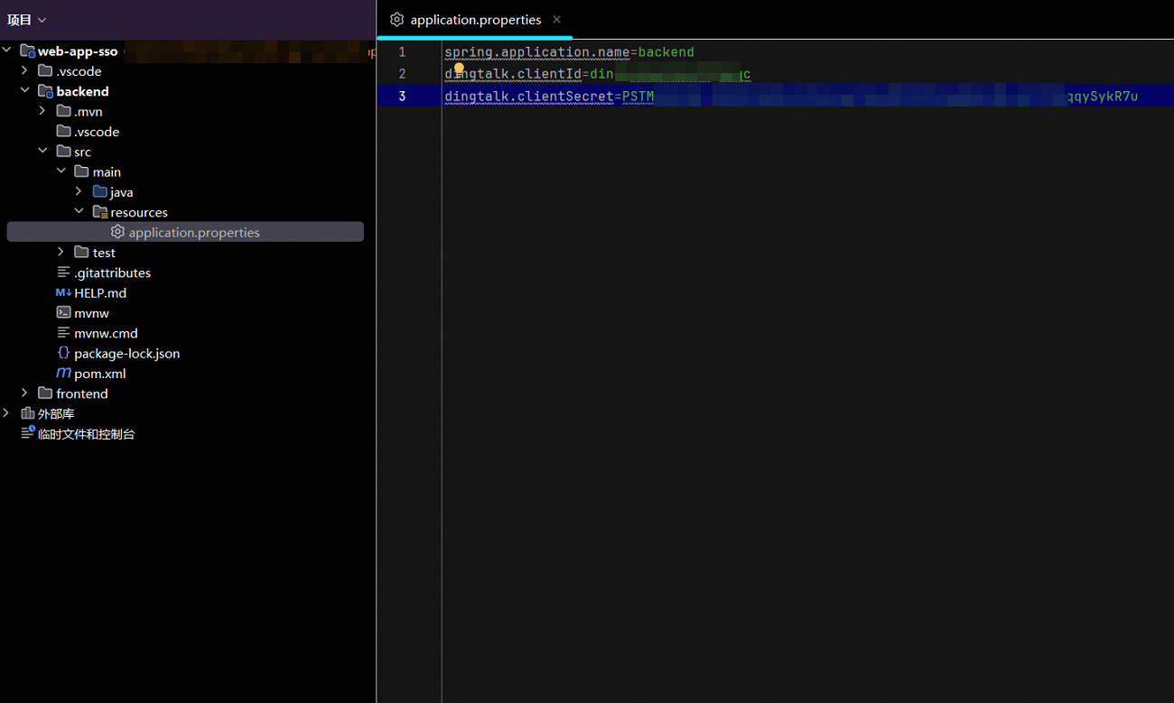Click the value "backend" on line 1
This screenshot has width=1174, height=703.
point(666,52)
